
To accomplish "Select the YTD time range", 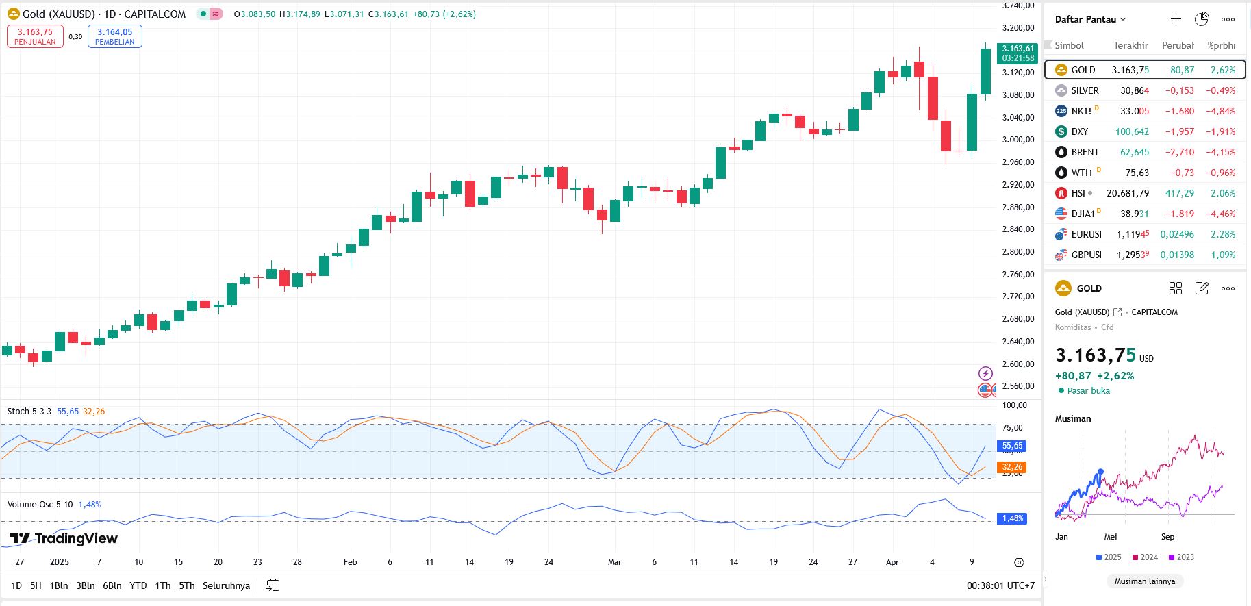I will click(138, 585).
